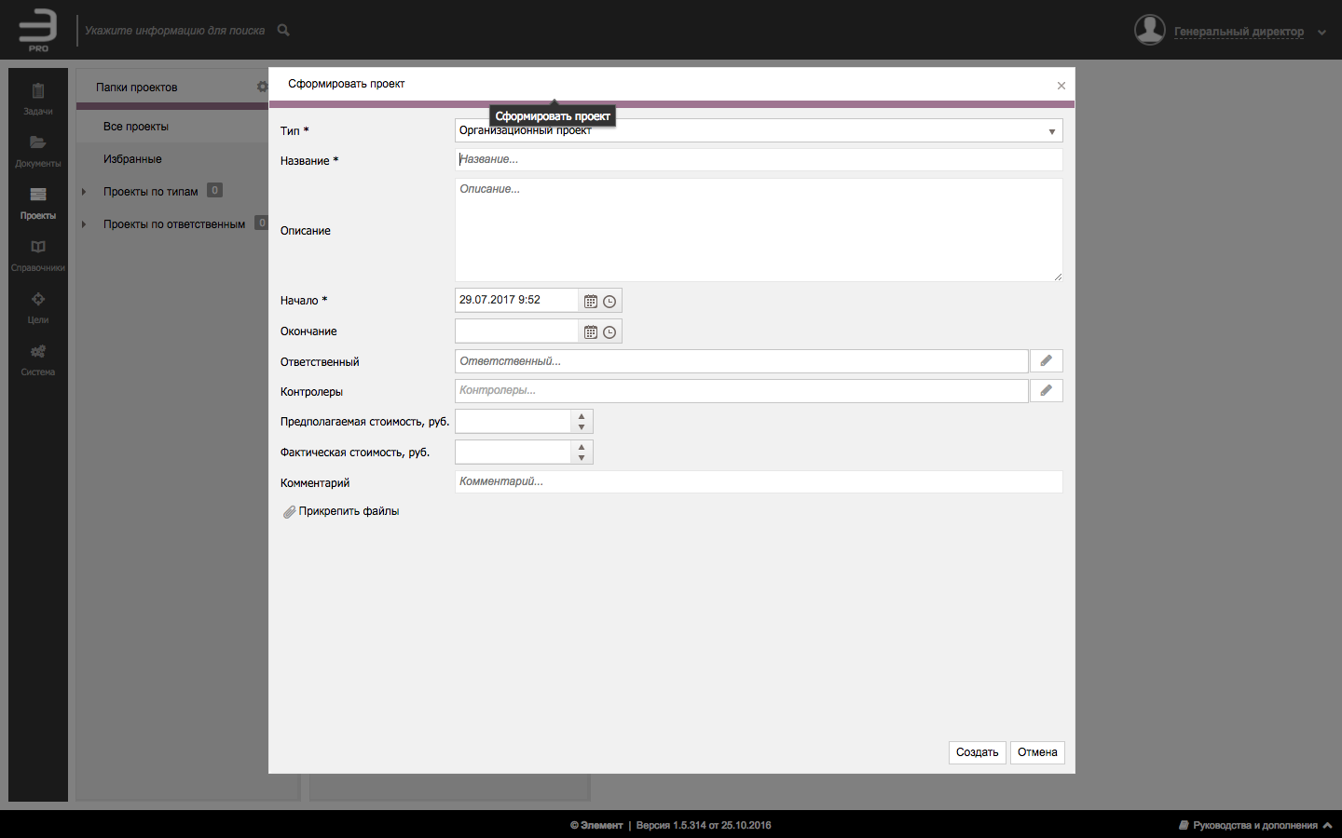Click pencil icon next to Контролеры field
This screenshot has width=1342, height=838.
pos(1046,391)
